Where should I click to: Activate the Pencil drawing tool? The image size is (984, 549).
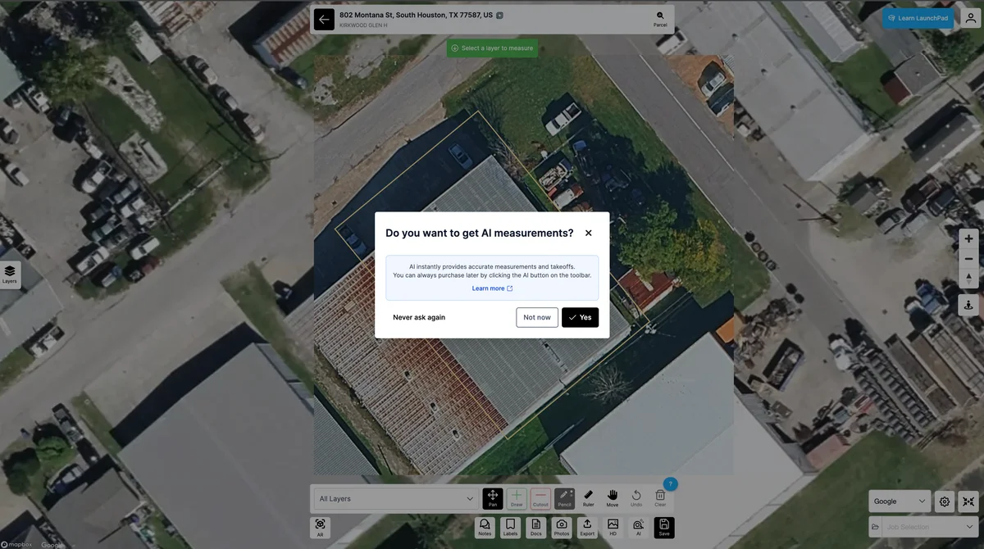coord(564,497)
